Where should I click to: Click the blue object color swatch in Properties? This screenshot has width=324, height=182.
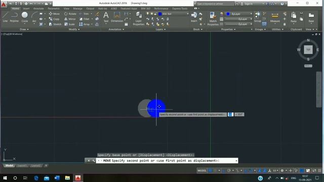tap(228, 14)
